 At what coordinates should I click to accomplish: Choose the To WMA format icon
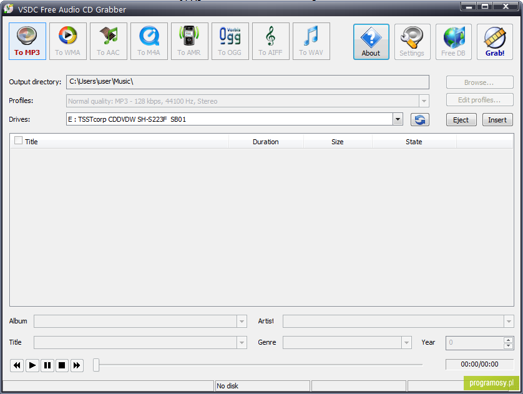pyautogui.click(x=68, y=41)
